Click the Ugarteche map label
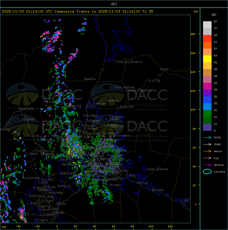 (x=68, y=173)
